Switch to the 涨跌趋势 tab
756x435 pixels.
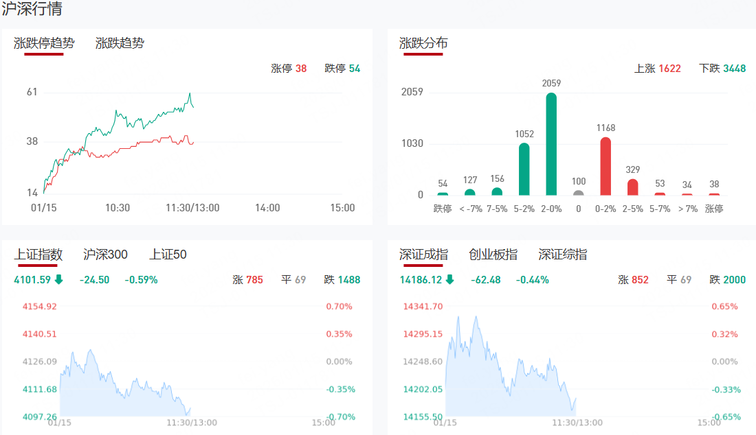pyautogui.click(x=120, y=43)
